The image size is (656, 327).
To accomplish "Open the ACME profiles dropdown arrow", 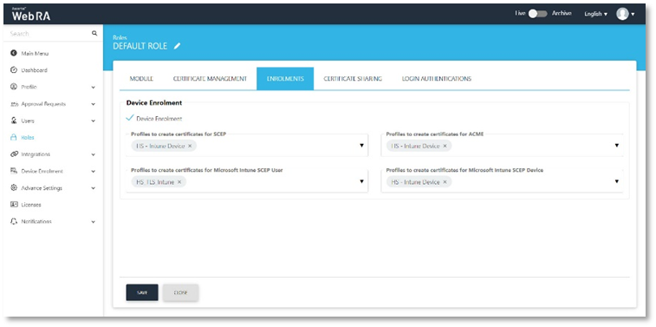I will click(617, 146).
